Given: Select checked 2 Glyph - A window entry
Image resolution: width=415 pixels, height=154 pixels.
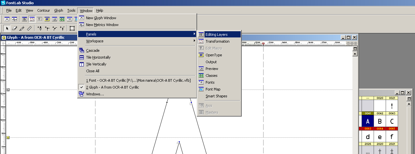Looking at the screenshot, I should (x=137, y=87).
